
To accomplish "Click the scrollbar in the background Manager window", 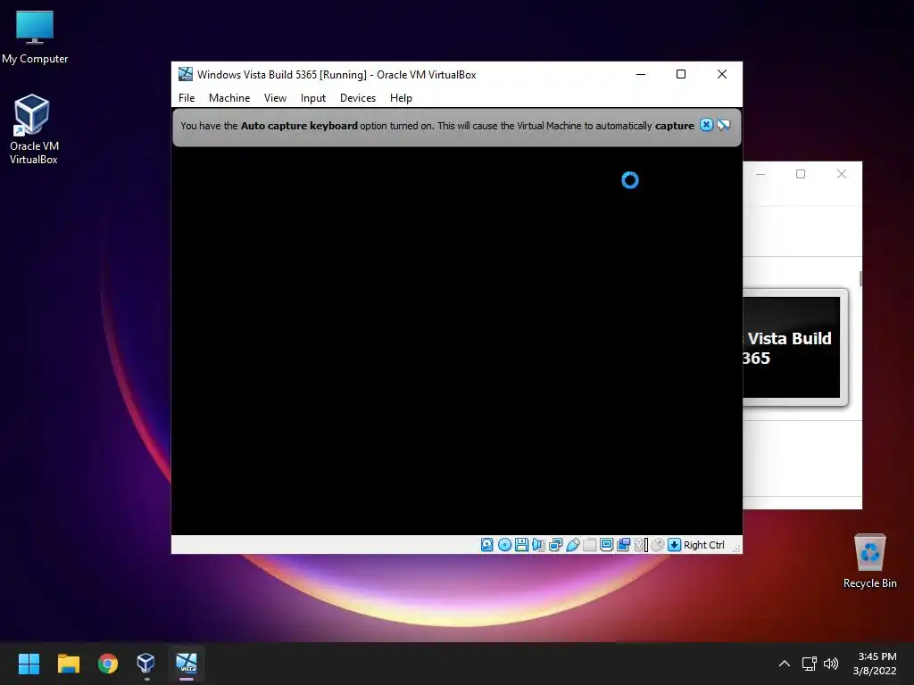I will [860, 278].
